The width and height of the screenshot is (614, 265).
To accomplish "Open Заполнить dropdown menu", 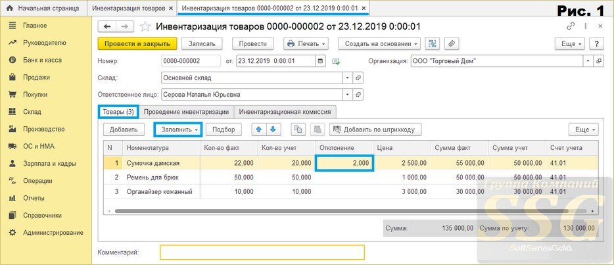I will click(x=177, y=130).
